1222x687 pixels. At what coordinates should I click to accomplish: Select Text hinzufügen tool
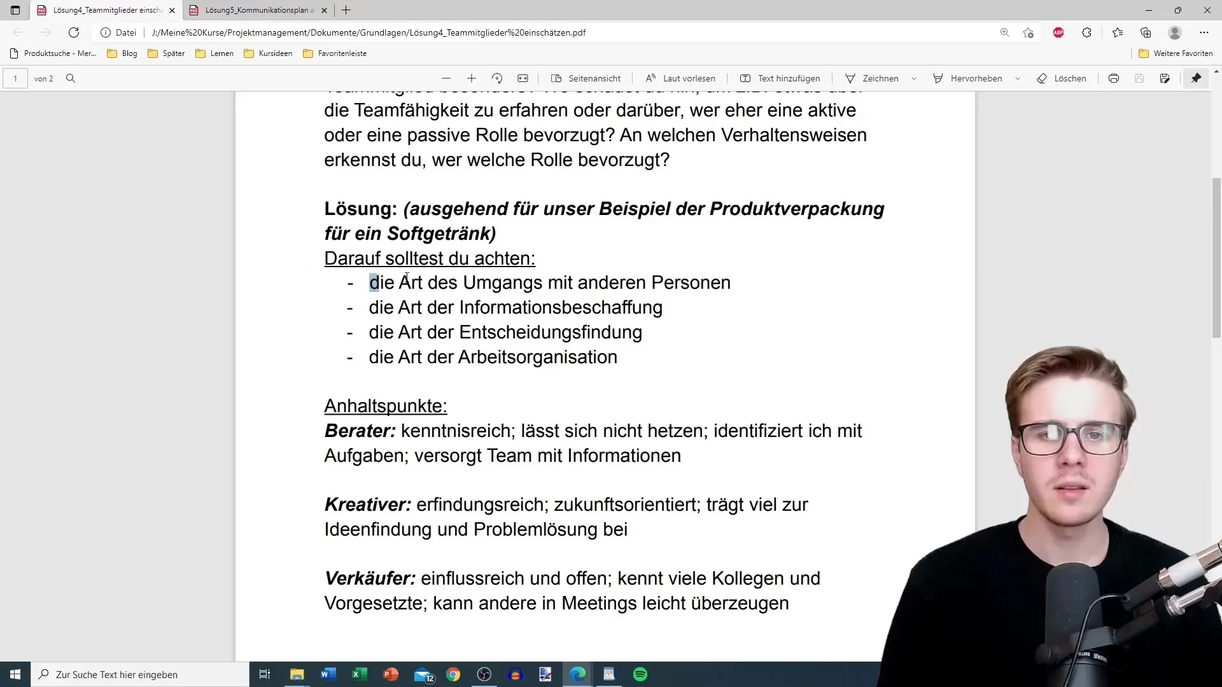[780, 78]
